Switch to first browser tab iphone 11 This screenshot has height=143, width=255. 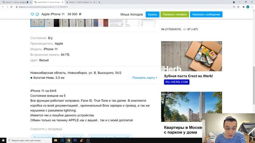16,2
